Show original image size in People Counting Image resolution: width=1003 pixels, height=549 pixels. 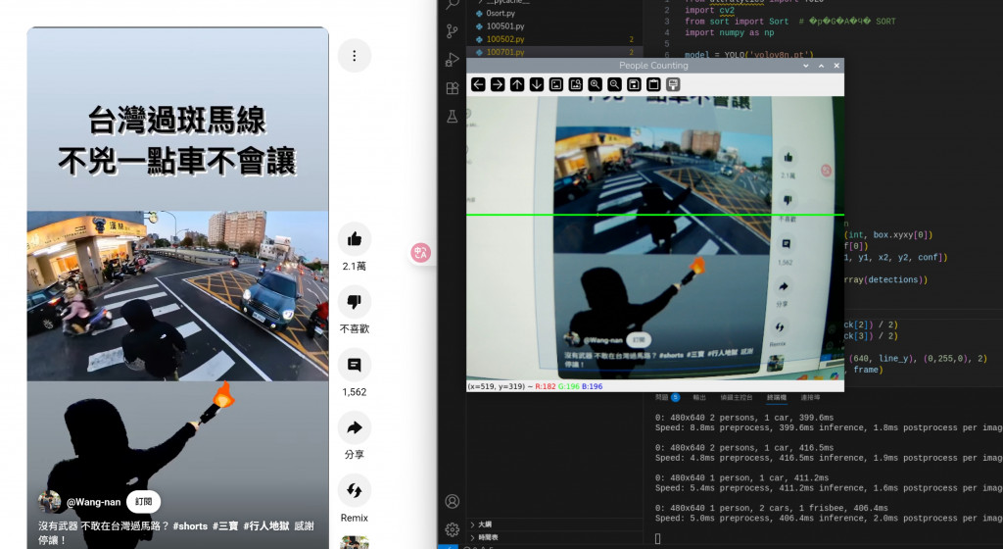[x=556, y=84]
